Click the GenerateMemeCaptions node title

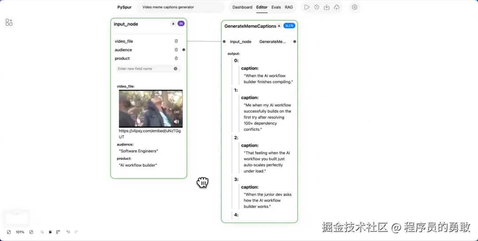[x=250, y=26]
